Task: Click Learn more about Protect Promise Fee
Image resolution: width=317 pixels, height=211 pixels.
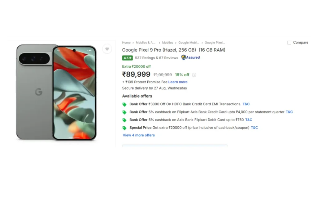Action: (x=178, y=82)
